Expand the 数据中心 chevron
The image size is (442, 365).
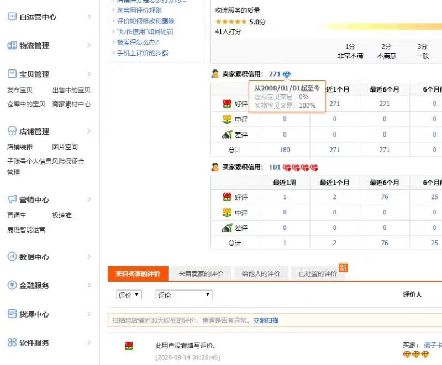(x=89, y=257)
